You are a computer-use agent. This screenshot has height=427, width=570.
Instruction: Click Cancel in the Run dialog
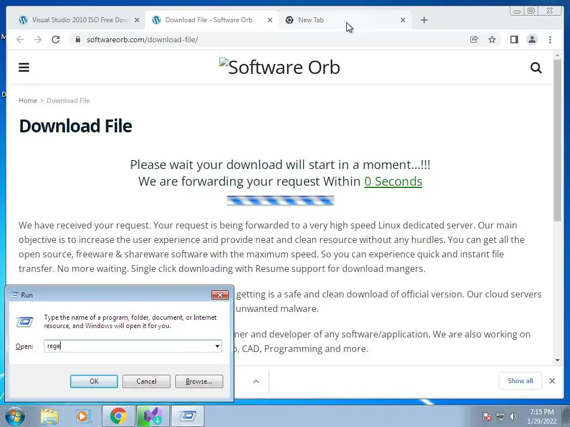pos(146,381)
